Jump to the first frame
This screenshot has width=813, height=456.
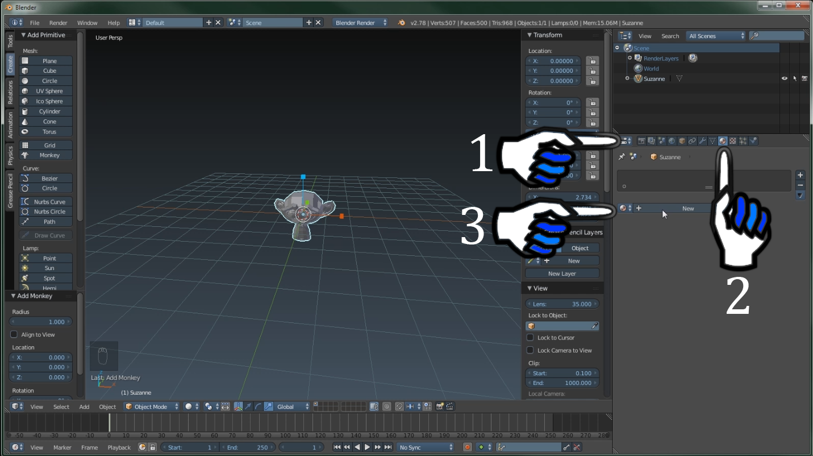pyautogui.click(x=337, y=447)
